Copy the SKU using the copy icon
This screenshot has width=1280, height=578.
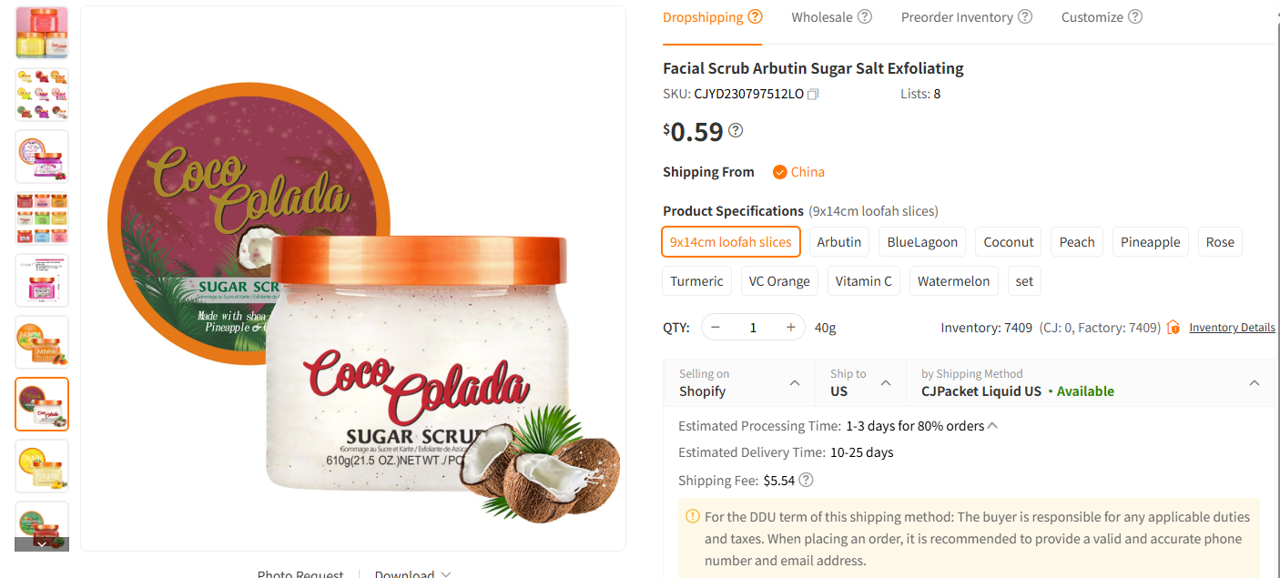[812, 93]
